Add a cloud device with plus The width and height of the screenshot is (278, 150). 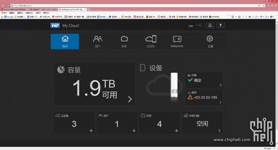coord(91,131)
